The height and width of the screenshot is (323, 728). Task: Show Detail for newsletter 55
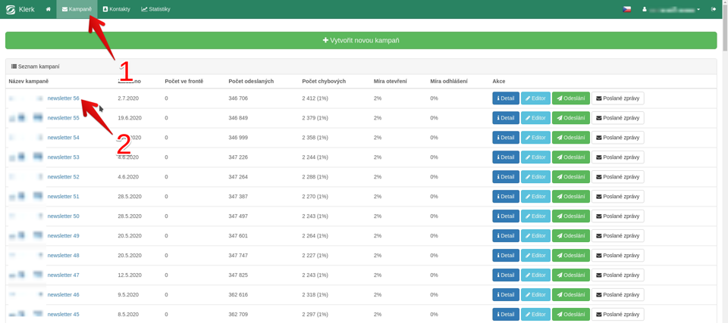pyautogui.click(x=506, y=118)
